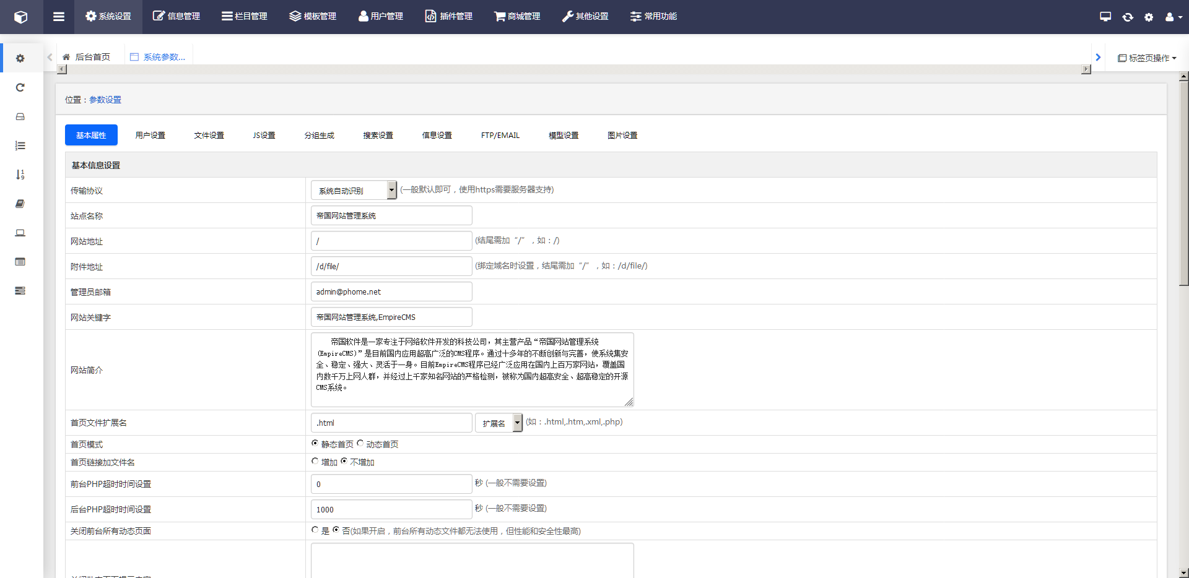Click the 前台PHP超时时间设置 input field
This screenshot has height=578, width=1189.
391,484
